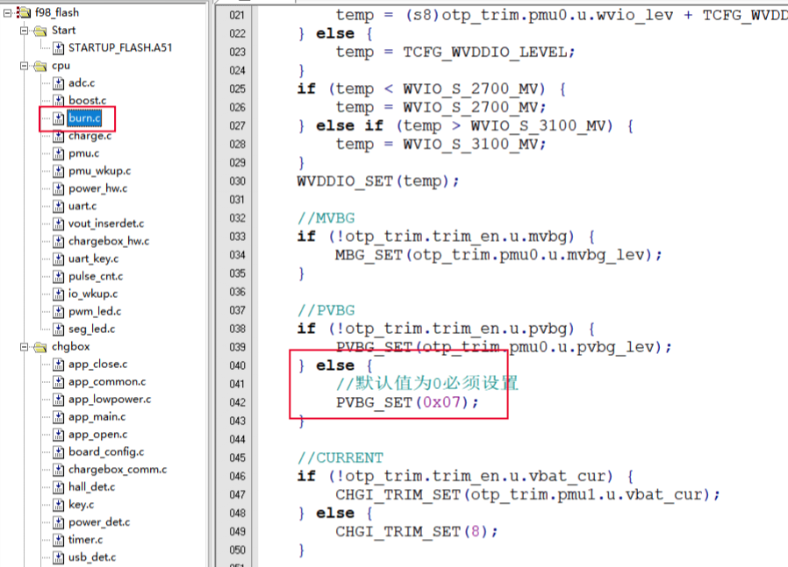
Task: Select vout_inserdet.c file
Action: coord(106,223)
